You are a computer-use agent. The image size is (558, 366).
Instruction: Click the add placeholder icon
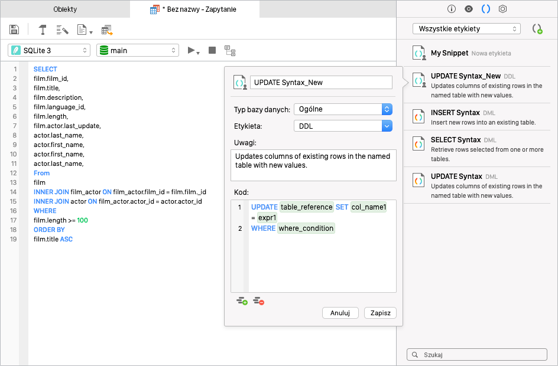coord(242,301)
